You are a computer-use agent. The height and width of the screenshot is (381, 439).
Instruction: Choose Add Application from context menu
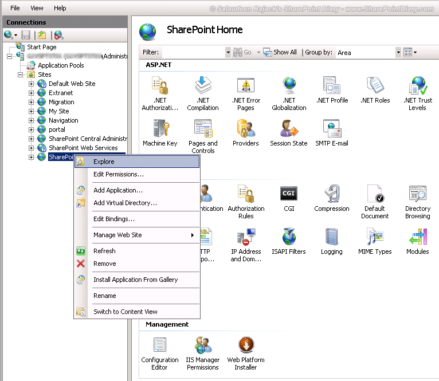(137, 190)
